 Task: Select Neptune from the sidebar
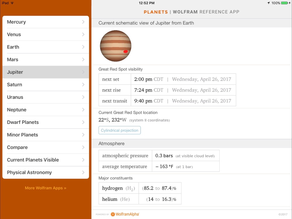point(17,110)
